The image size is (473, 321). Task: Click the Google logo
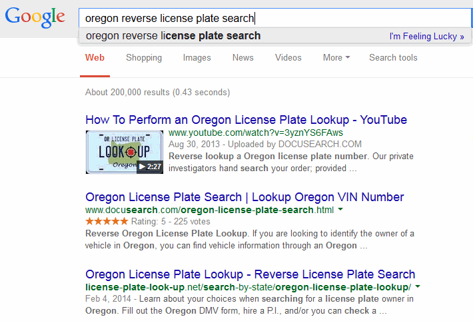(35, 17)
